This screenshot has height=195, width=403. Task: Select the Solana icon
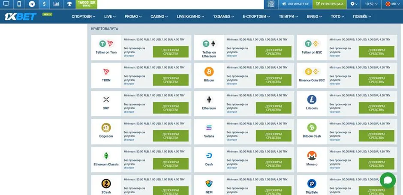point(209,127)
